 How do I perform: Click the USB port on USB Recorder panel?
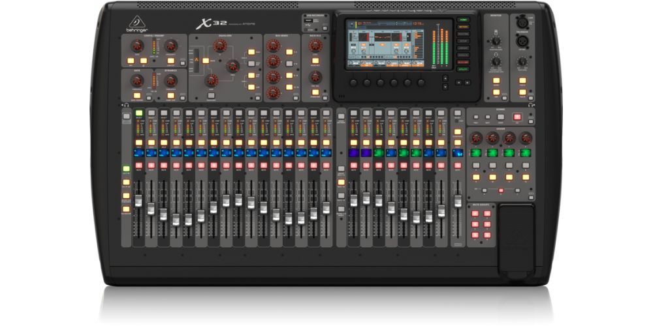tap(308, 21)
